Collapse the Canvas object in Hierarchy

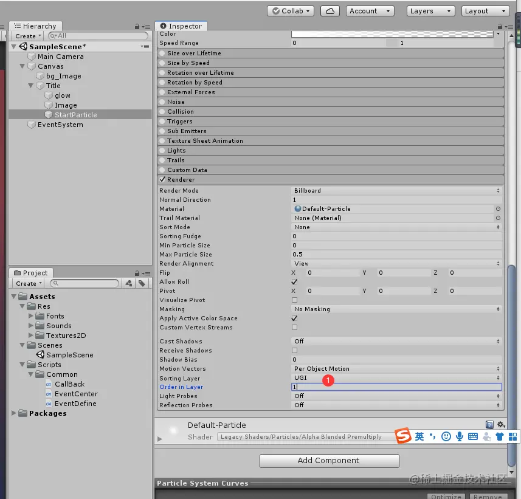22,66
